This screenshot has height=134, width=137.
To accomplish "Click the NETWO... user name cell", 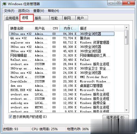I will tap(41, 107).
